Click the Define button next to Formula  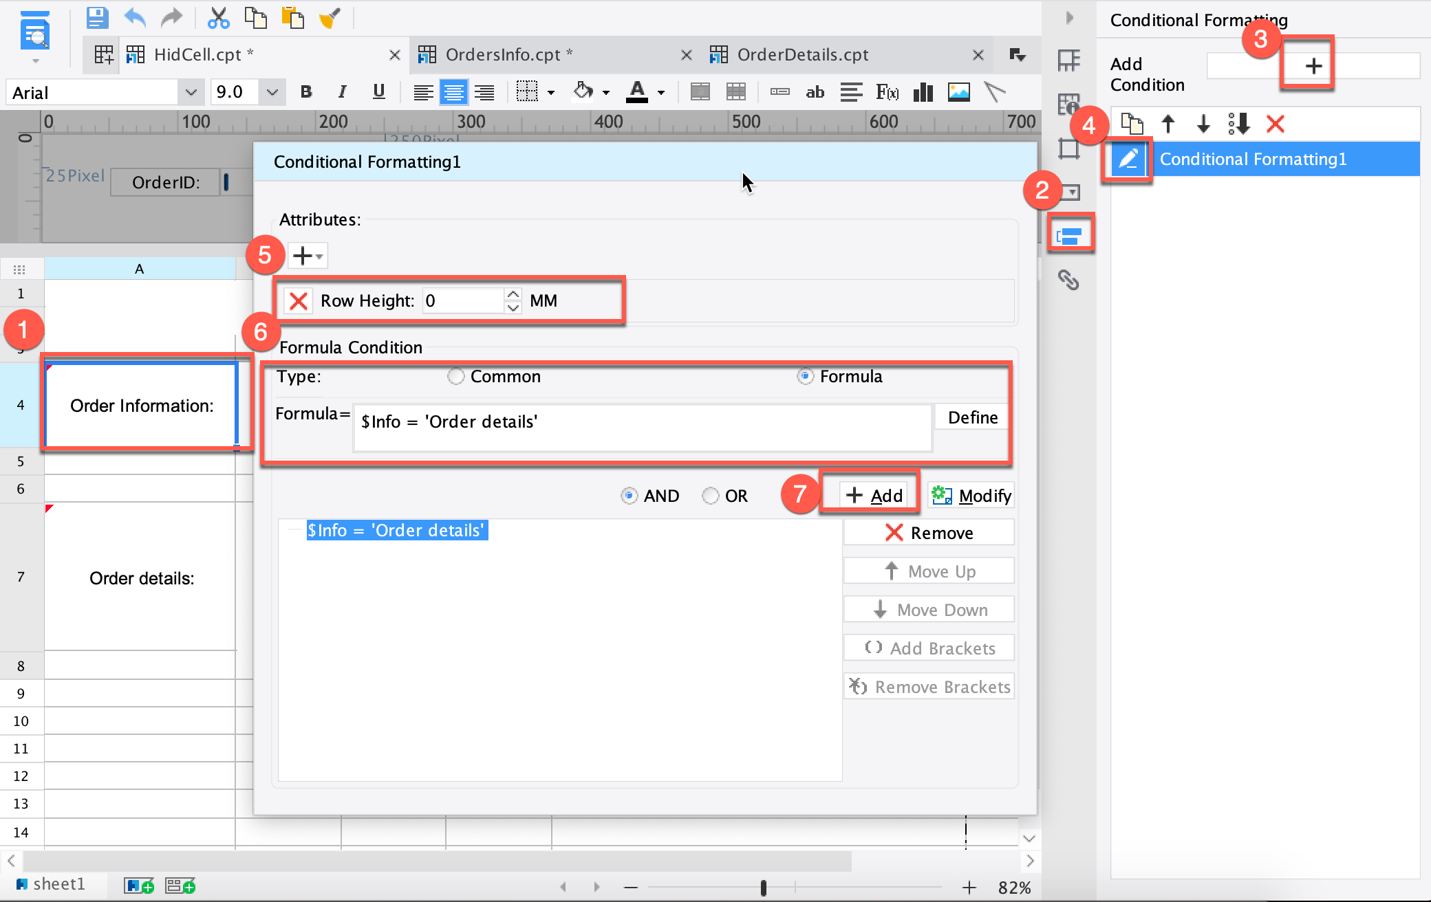971,417
